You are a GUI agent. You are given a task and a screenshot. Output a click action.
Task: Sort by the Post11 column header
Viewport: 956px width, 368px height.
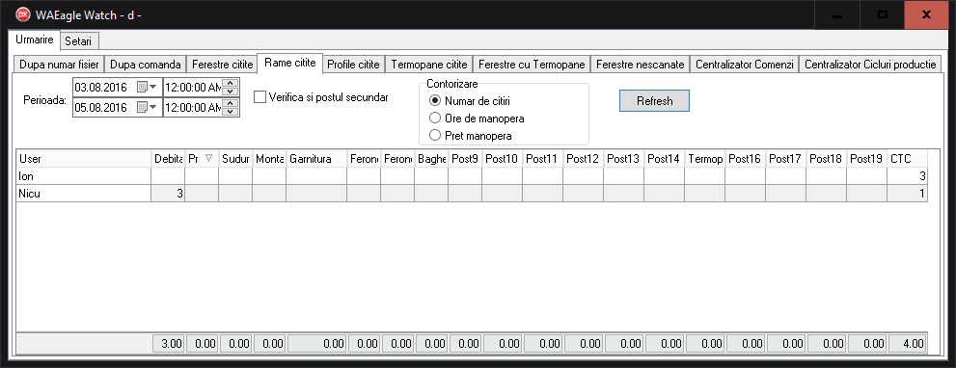542,158
